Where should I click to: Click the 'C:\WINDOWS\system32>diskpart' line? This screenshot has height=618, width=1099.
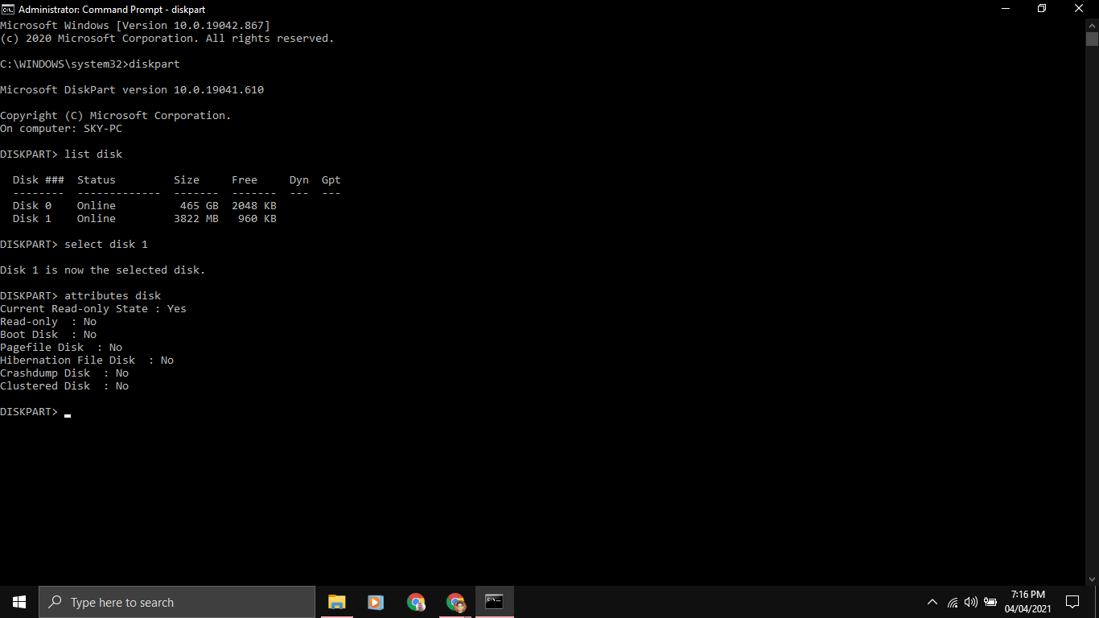[90, 64]
